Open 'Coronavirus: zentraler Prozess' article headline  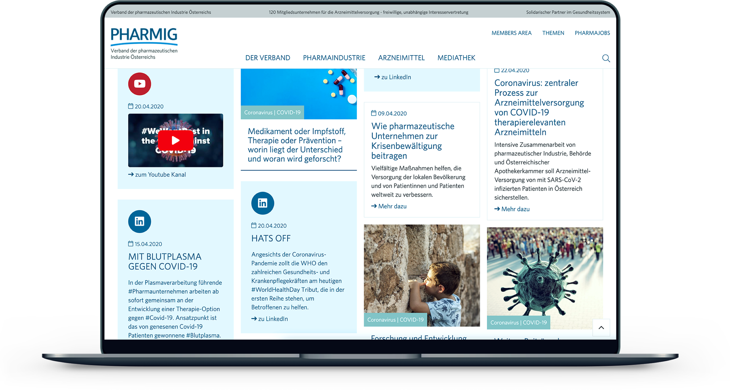[539, 107]
